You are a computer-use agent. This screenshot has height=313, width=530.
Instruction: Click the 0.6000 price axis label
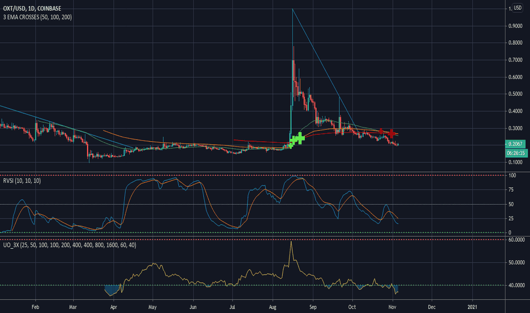pyautogui.click(x=515, y=77)
